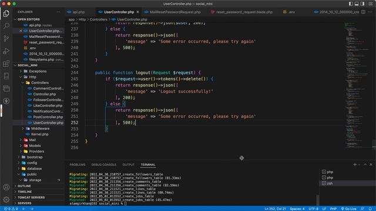Change language mode PHP in status bar
This screenshot has height=211, width=376.
click(333, 209)
